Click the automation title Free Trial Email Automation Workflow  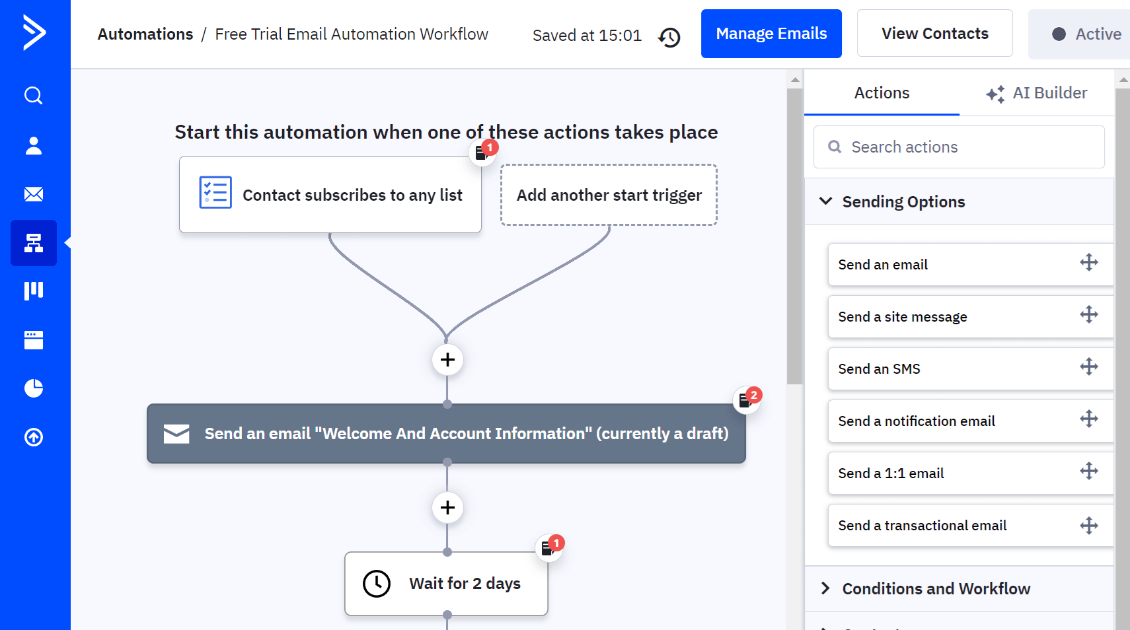(352, 34)
